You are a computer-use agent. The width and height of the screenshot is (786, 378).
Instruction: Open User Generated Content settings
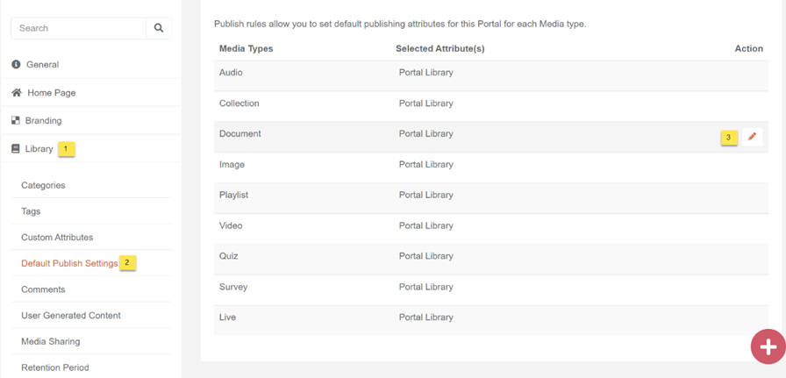(x=71, y=315)
